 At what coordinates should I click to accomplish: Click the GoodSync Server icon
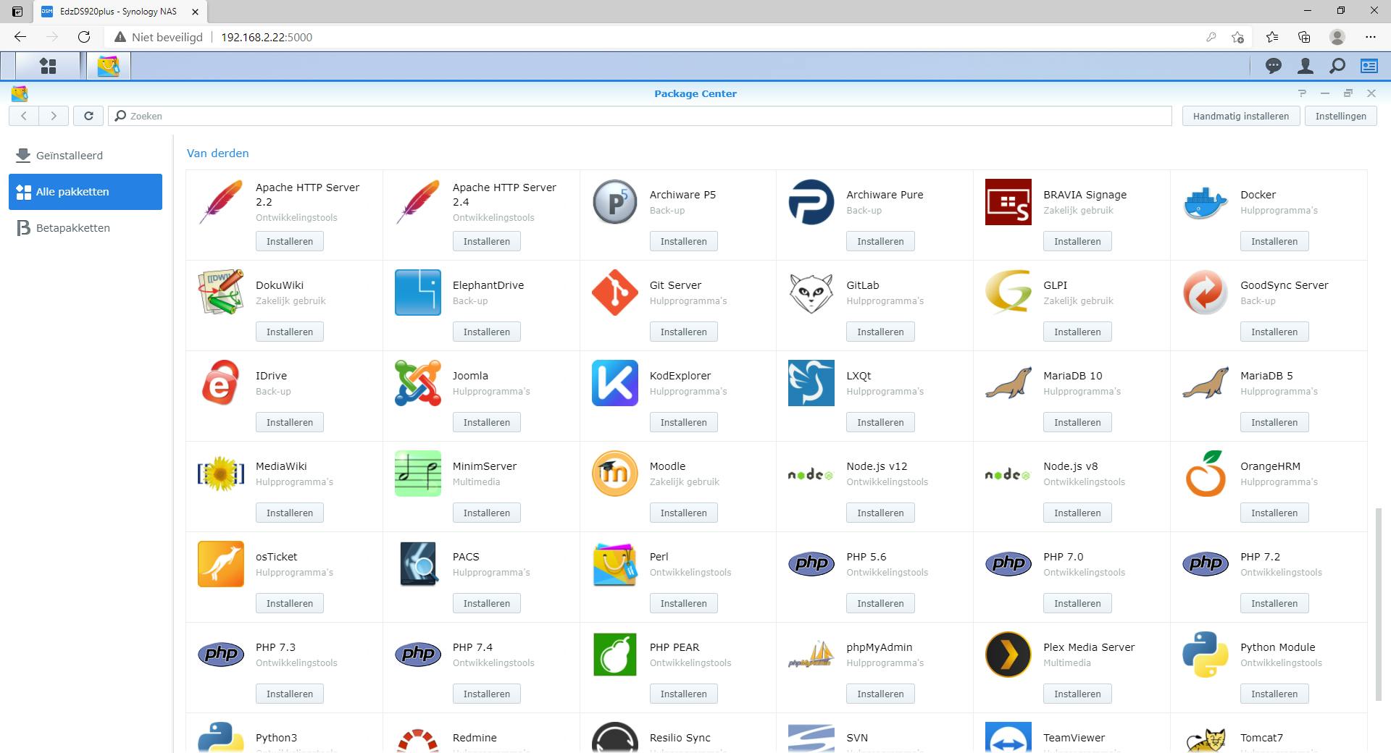click(x=1205, y=293)
